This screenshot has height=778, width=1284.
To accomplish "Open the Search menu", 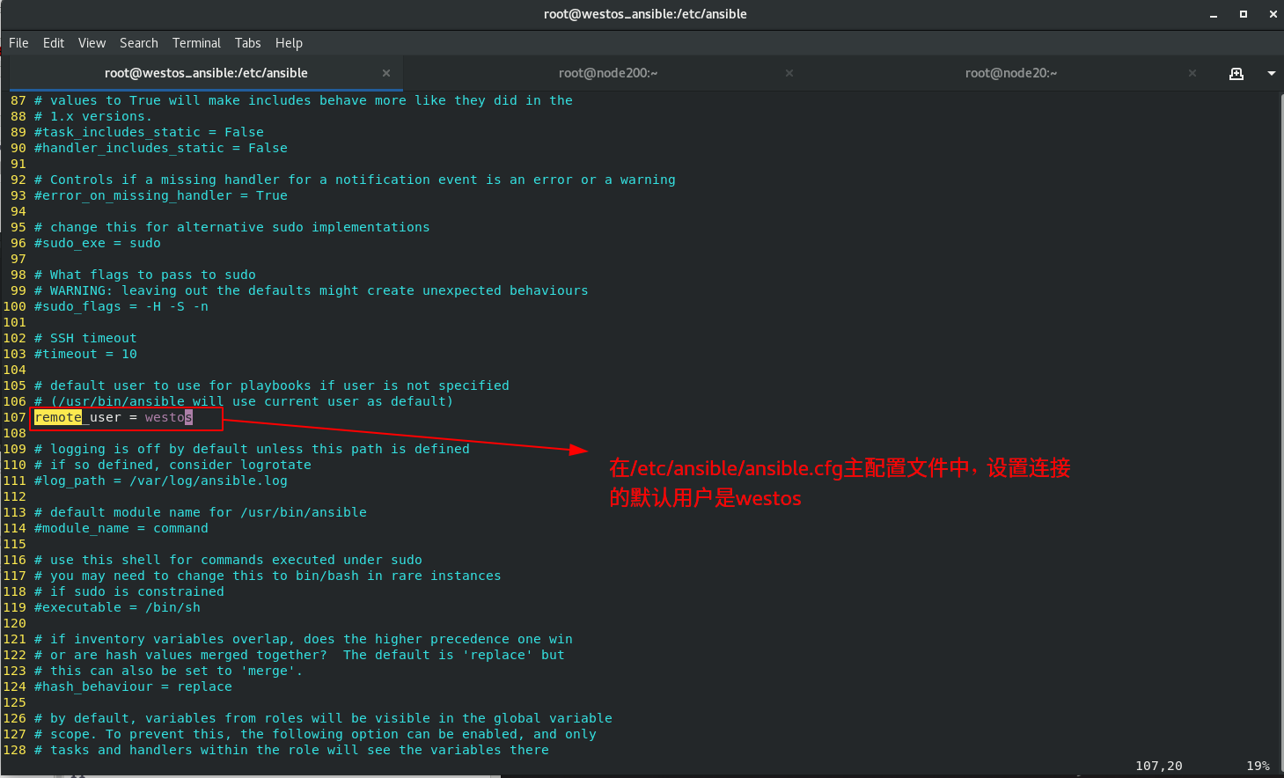I will 139,43.
